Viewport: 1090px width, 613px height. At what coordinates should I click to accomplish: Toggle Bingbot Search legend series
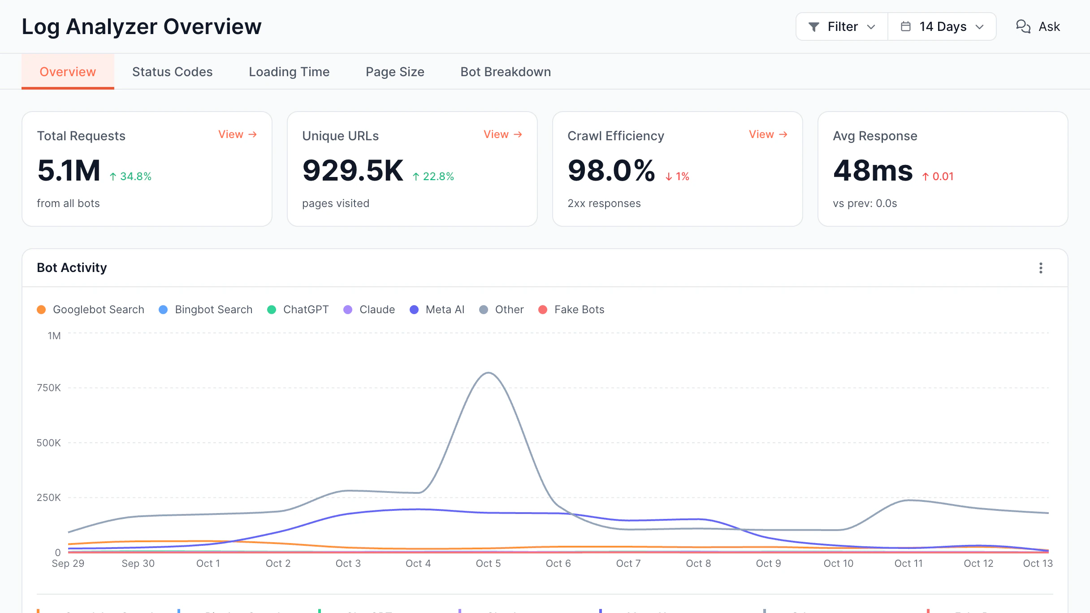point(206,310)
